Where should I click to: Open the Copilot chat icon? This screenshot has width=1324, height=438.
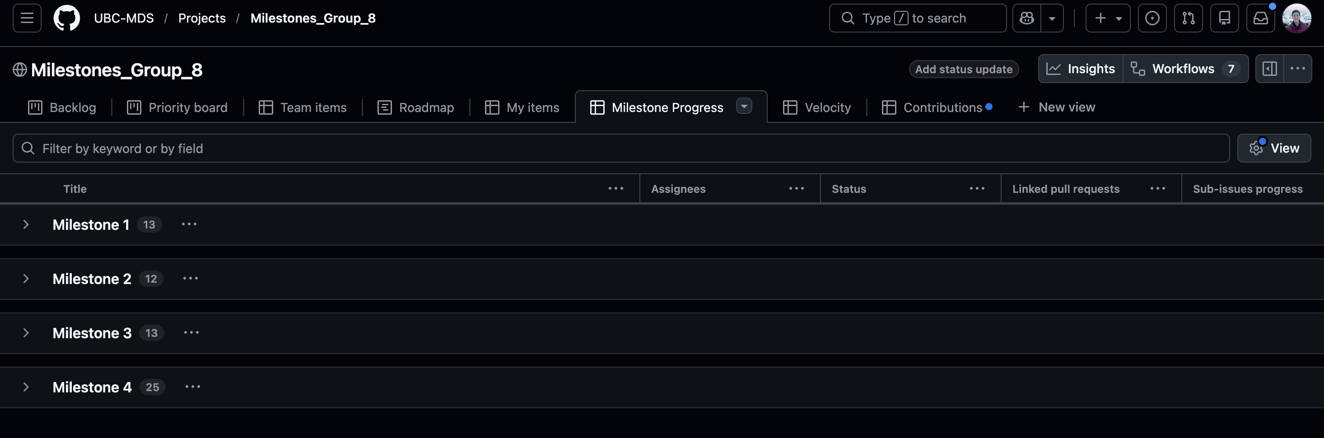click(1026, 18)
